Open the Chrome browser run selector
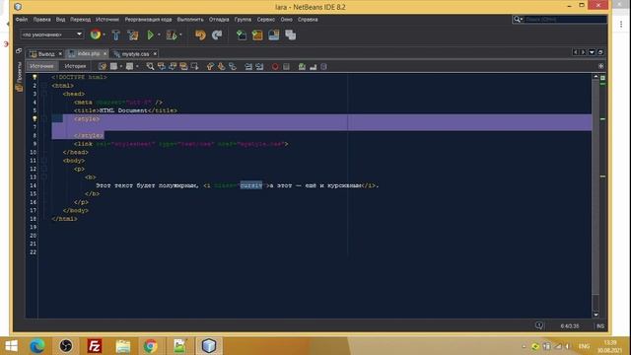 pos(96,35)
